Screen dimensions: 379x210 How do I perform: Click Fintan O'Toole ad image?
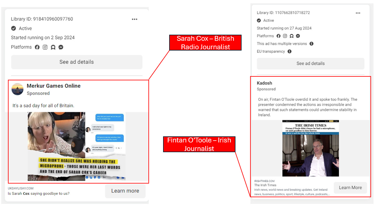(x=311, y=148)
